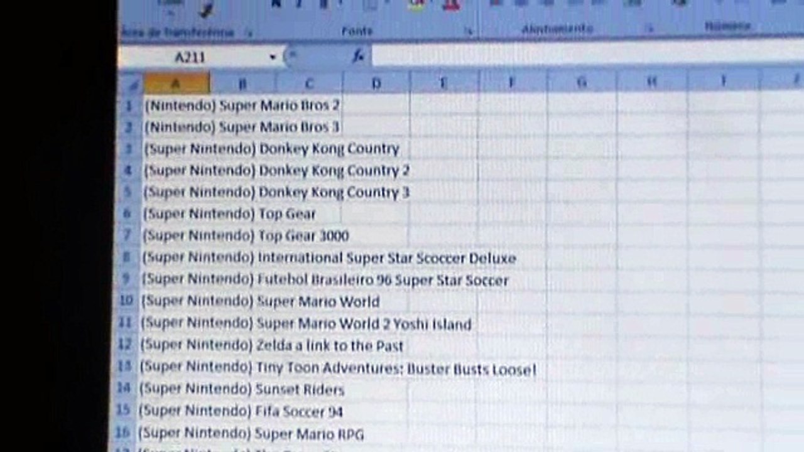The image size is (804, 452).
Task: Select row 8 header
Action: pos(127,257)
